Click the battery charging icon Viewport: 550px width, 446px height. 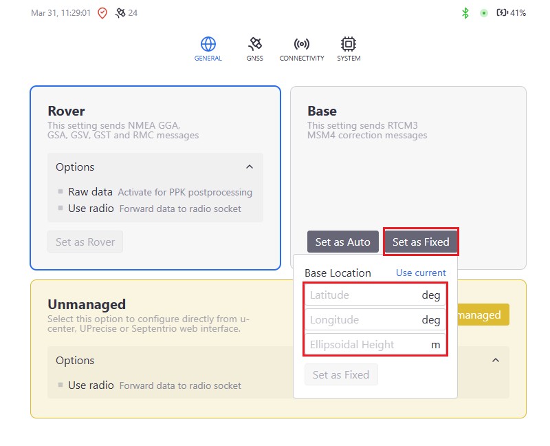tap(502, 12)
